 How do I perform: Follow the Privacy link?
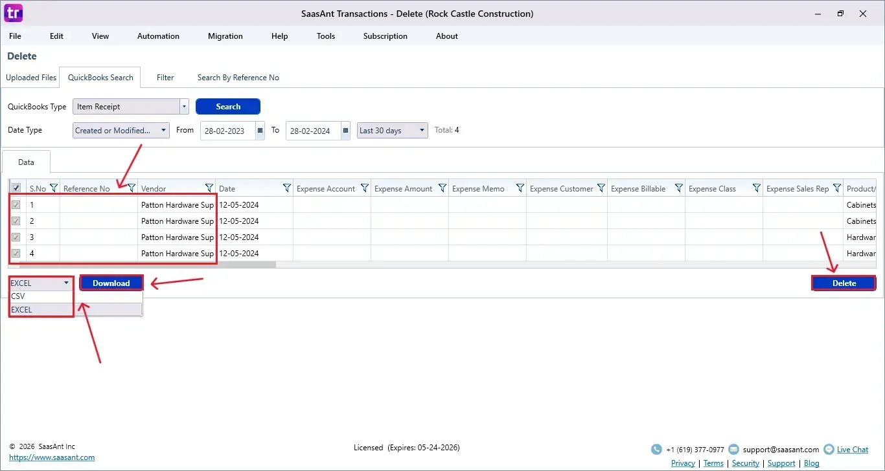tap(683, 463)
